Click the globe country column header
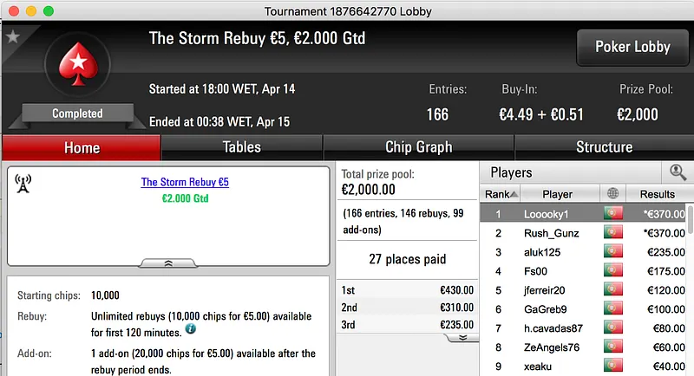The height and width of the screenshot is (376, 694). tap(613, 194)
